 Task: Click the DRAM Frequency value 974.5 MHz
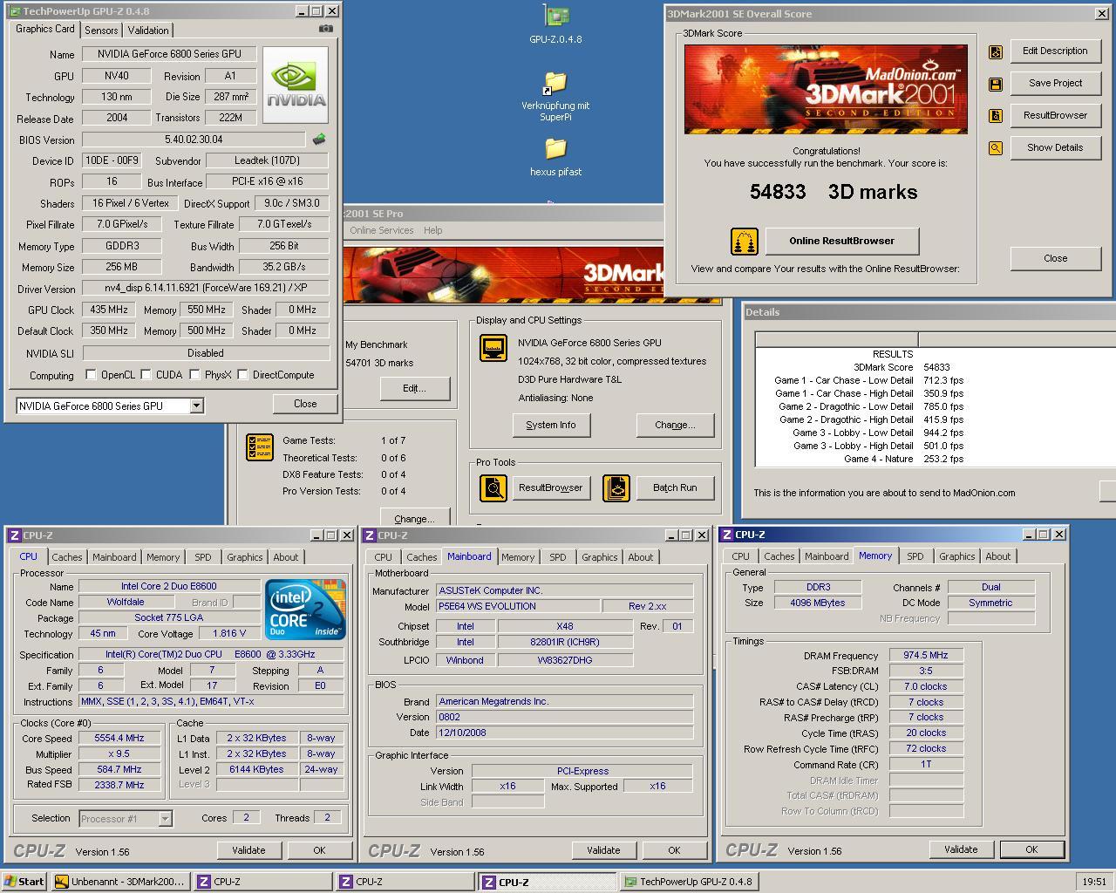click(x=926, y=655)
